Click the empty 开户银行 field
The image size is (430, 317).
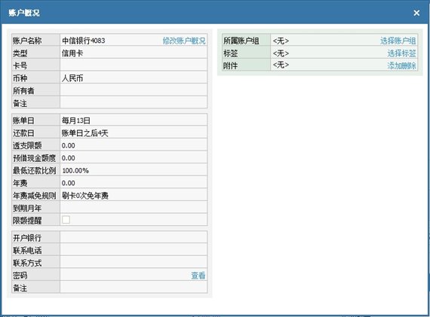click(134, 238)
